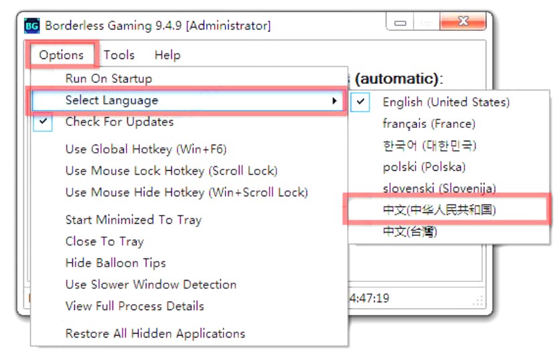Select Korean 한국어 (대한민국) language
Viewport: 556px width, 353px height.
pyautogui.click(x=430, y=145)
